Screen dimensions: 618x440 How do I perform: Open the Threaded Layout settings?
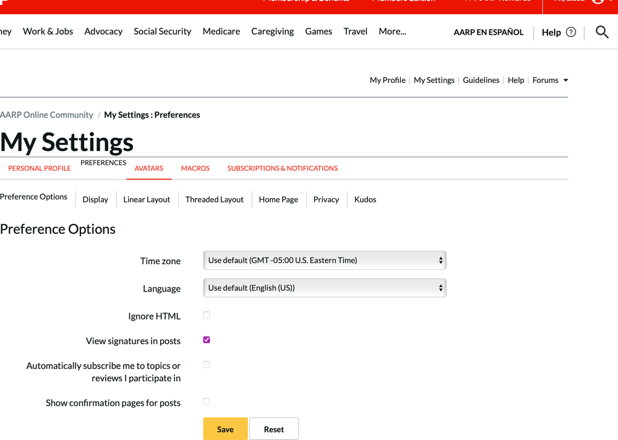214,199
